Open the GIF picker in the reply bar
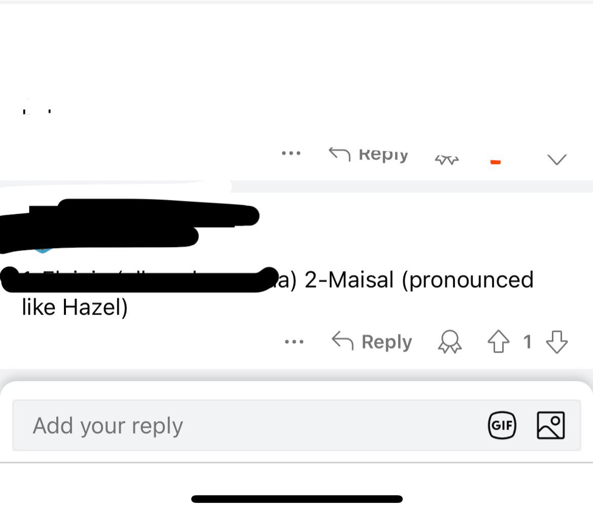The width and height of the screenshot is (593, 515). (x=501, y=426)
